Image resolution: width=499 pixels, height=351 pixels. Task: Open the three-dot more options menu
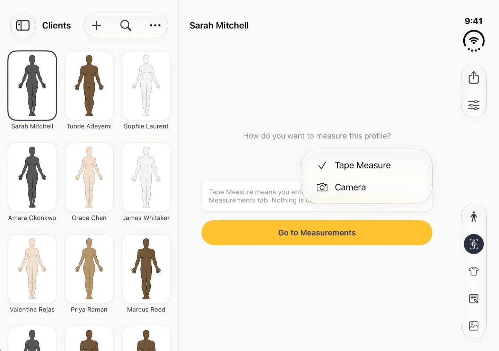coord(155,25)
